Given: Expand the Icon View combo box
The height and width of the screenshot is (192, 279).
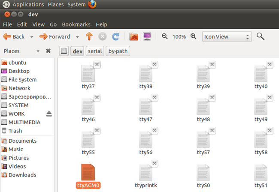Looking at the screenshot, I should click(226, 36).
